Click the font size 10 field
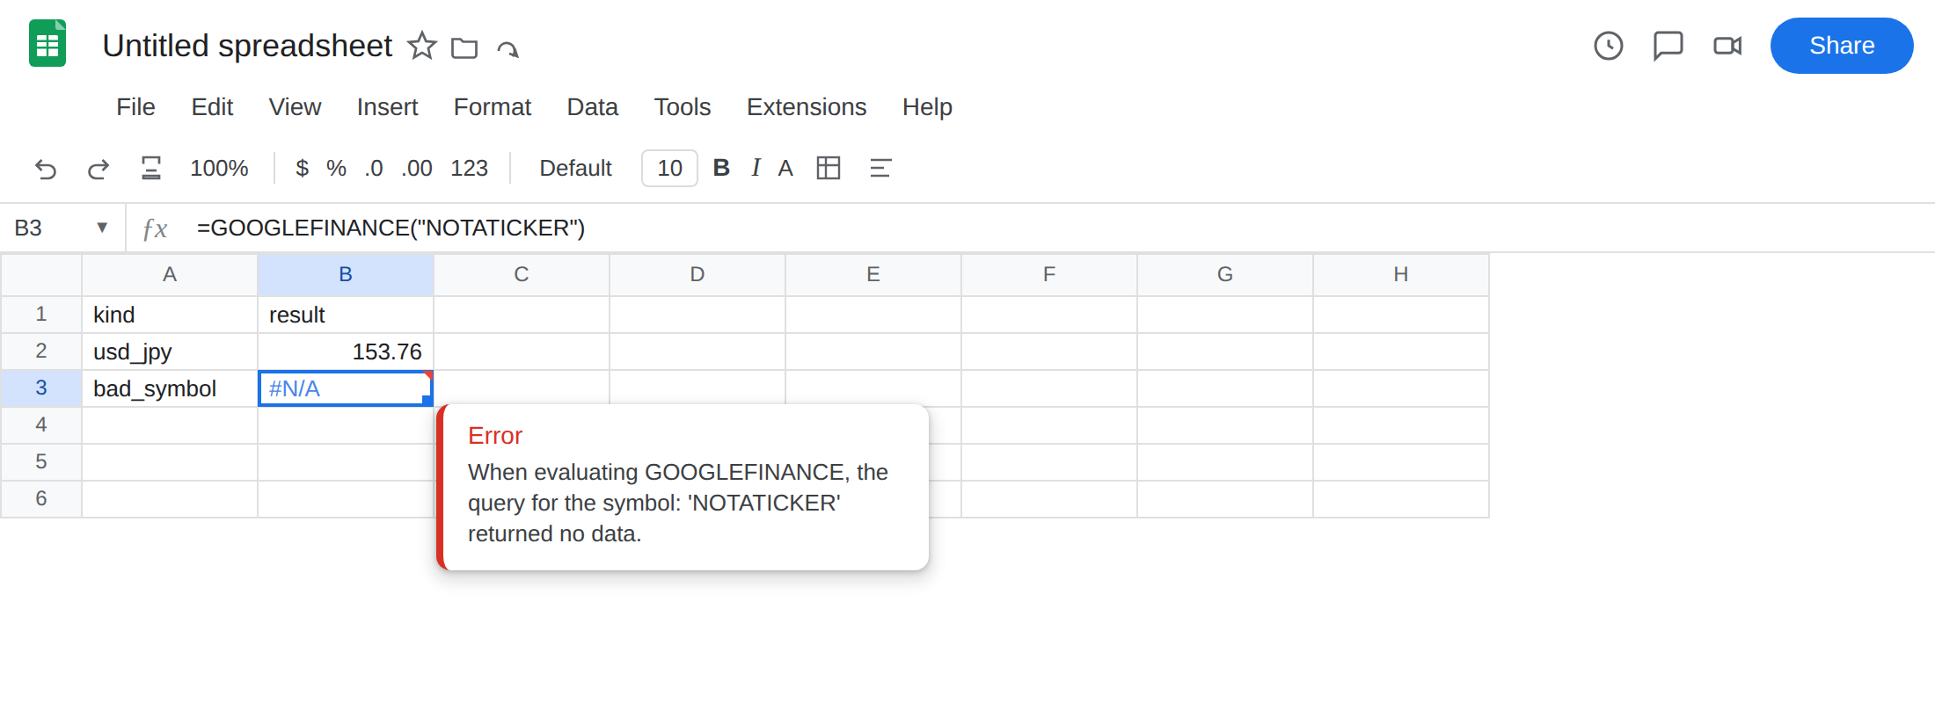This screenshot has height=703, width=1935. (x=669, y=168)
